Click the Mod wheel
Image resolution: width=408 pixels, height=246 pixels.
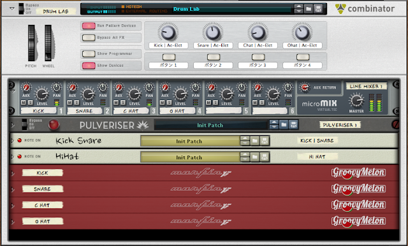pyautogui.click(x=48, y=43)
